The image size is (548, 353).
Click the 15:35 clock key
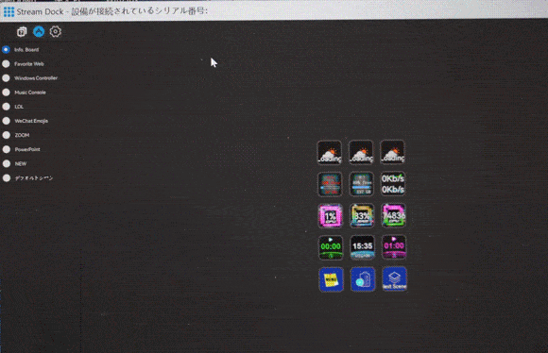(x=362, y=247)
